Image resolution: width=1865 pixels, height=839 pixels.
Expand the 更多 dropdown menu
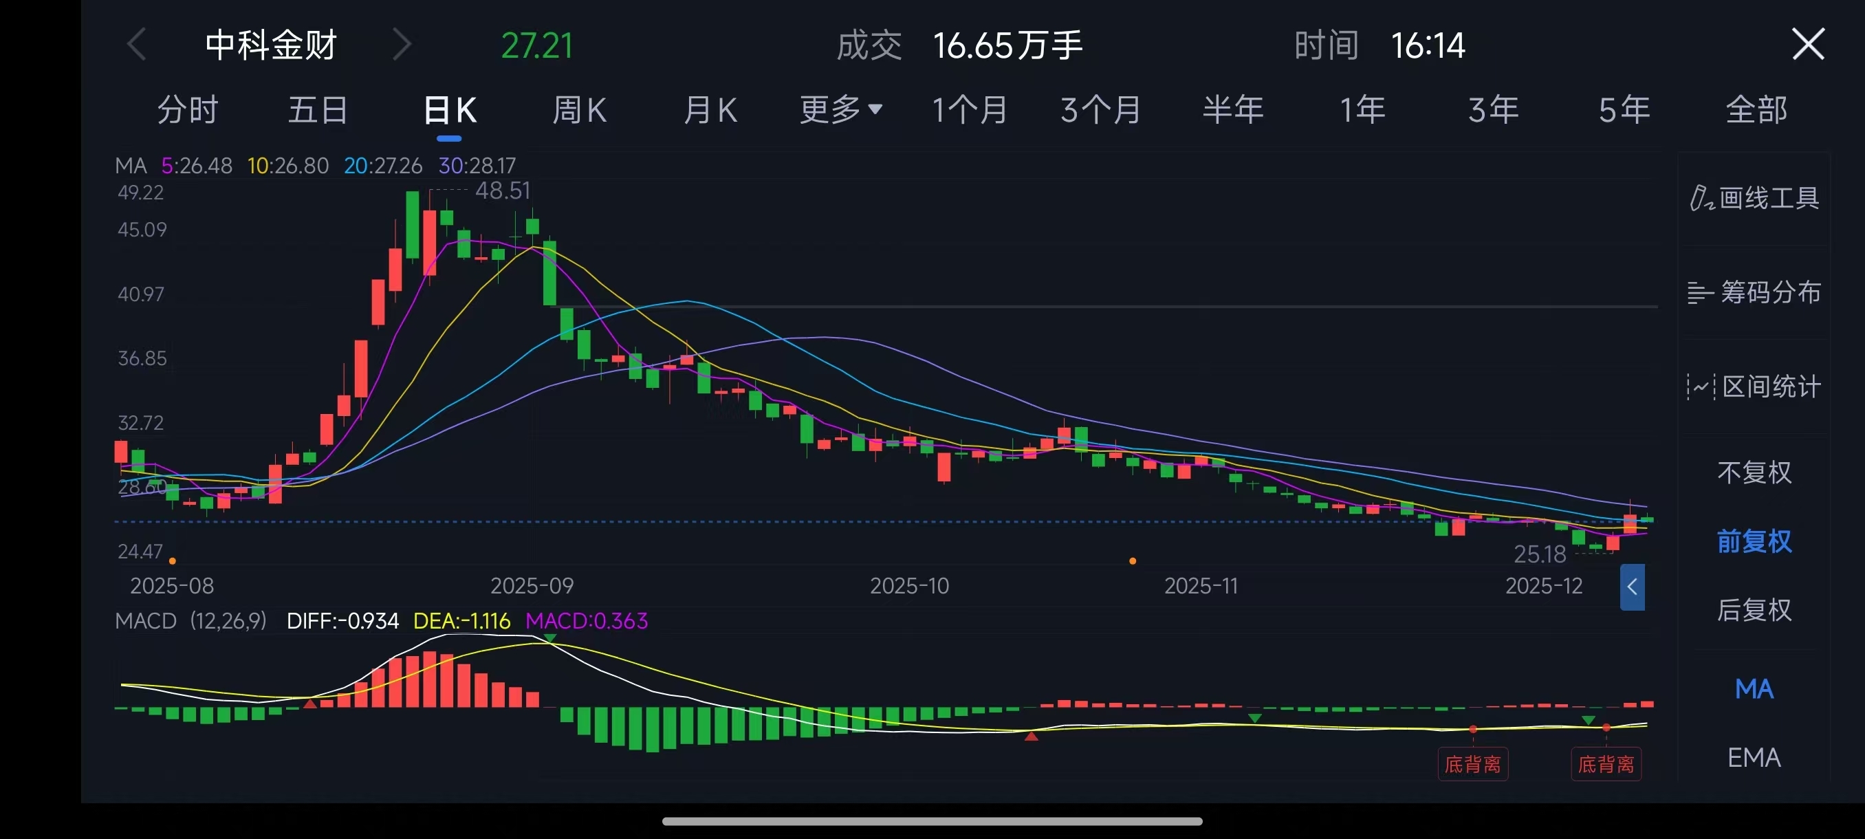(840, 110)
